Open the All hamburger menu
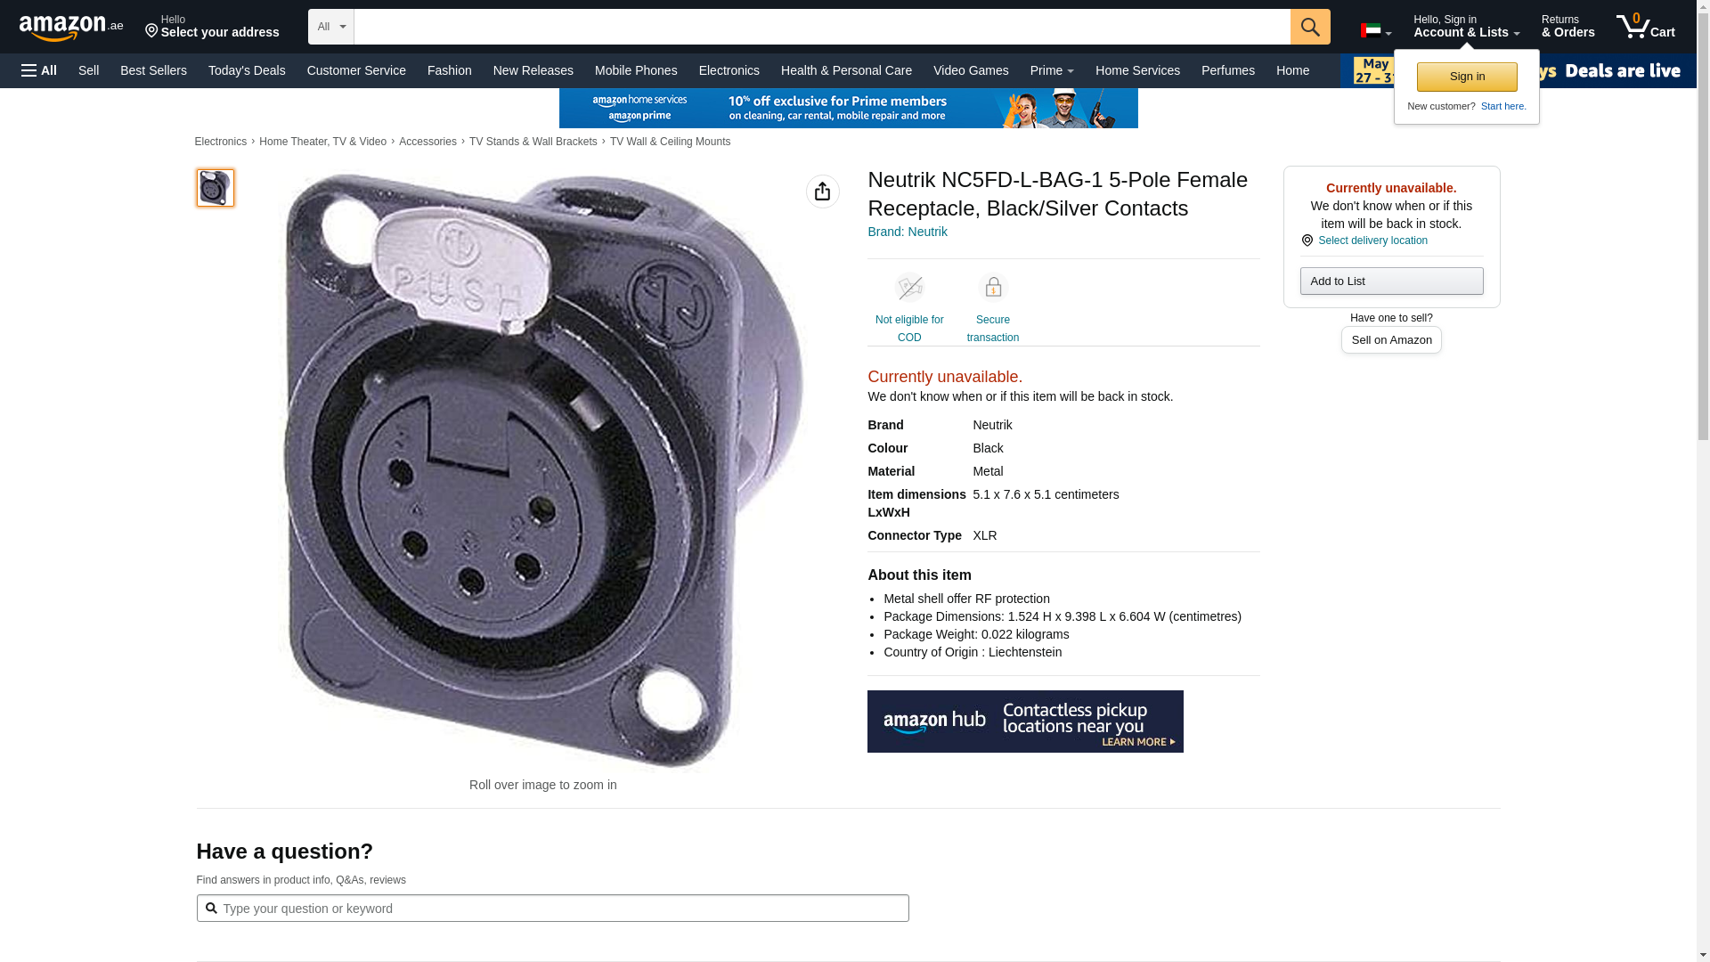 click(x=39, y=70)
